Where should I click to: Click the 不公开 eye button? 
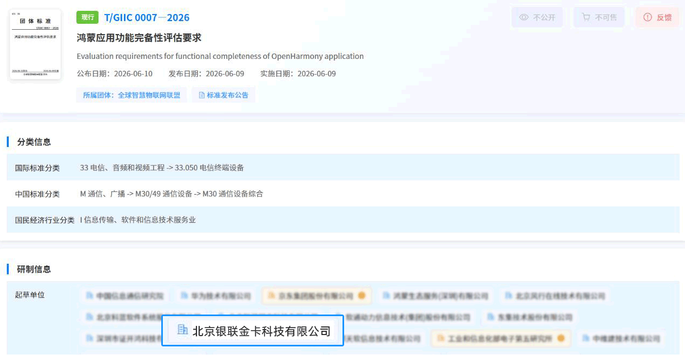(x=537, y=17)
